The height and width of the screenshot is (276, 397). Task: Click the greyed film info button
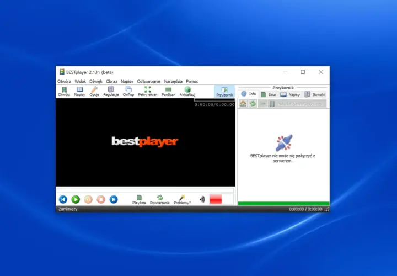click(x=297, y=104)
